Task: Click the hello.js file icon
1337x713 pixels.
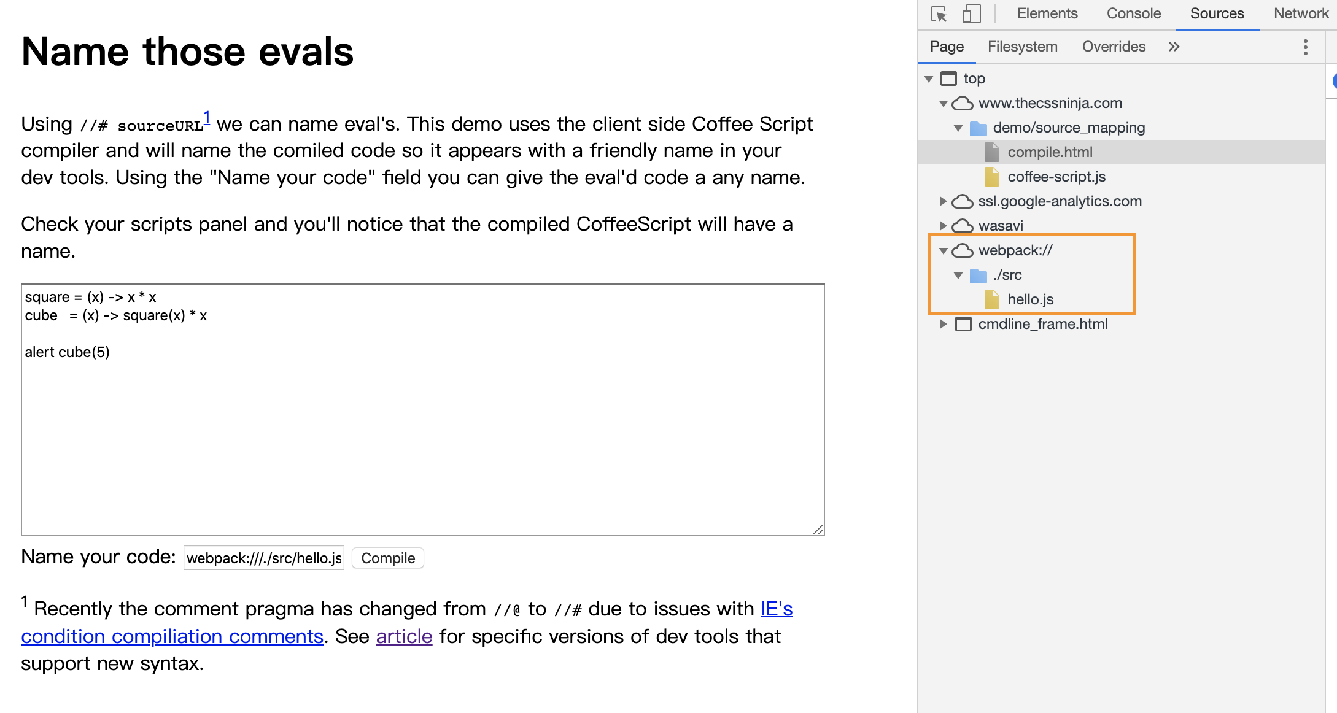Action: [x=992, y=299]
